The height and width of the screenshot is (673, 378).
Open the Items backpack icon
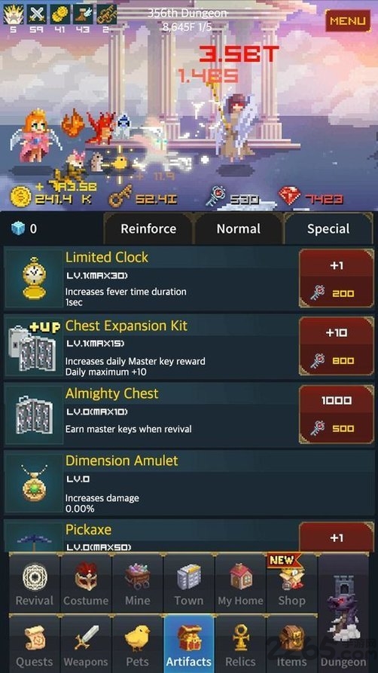coord(291,644)
